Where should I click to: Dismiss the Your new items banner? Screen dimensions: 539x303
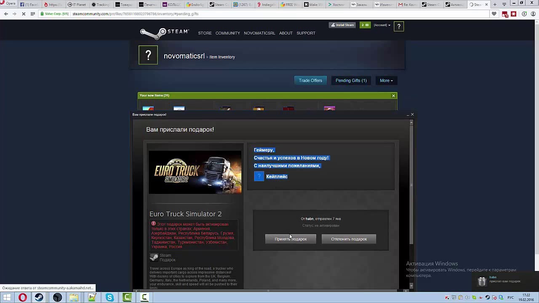pos(394,96)
